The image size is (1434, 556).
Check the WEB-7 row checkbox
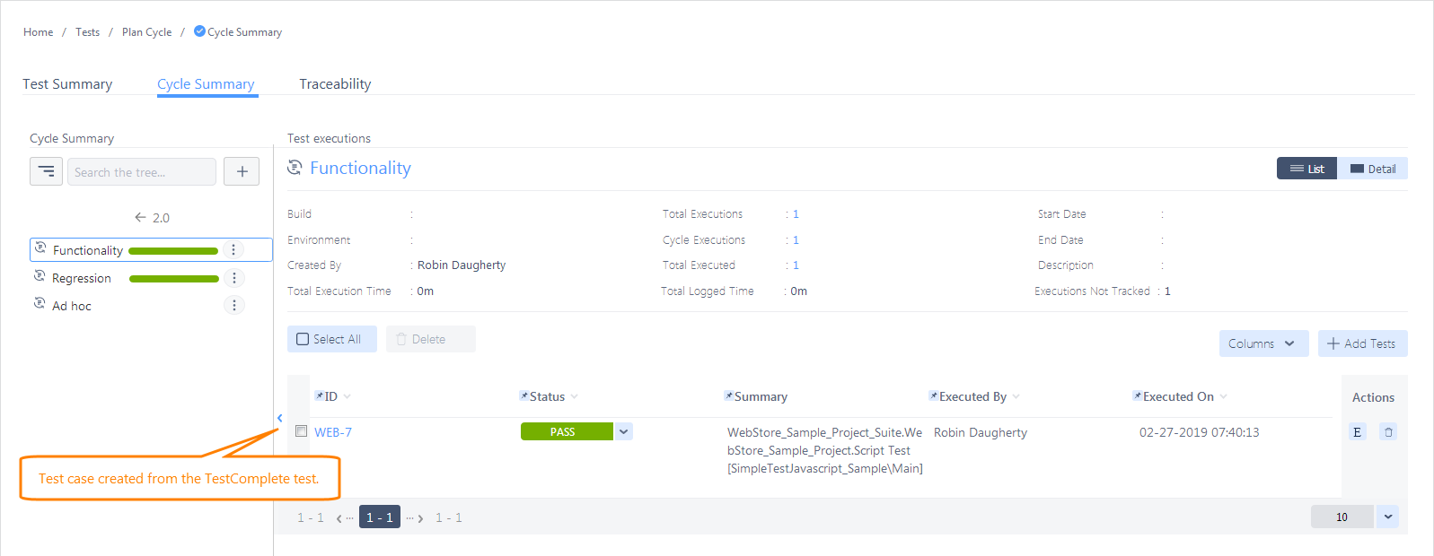pyautogui.click(x=302, y=431)
